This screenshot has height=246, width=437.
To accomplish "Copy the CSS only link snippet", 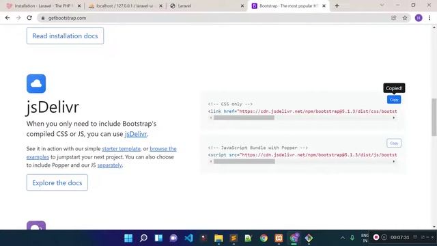I will [x=394, y=100].
